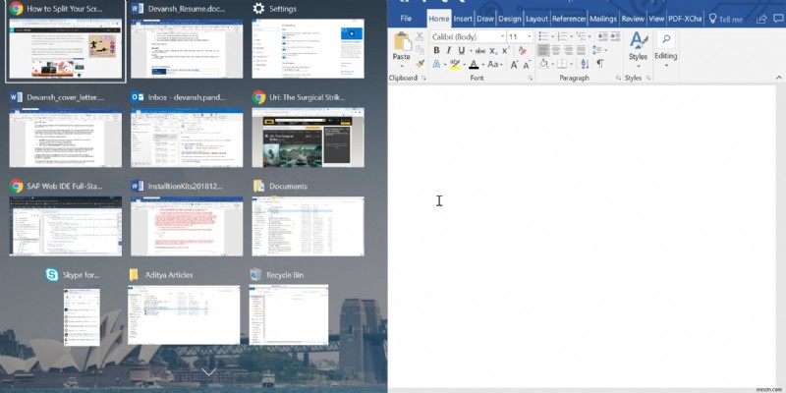The height and width of the screenshot is (393, 786).
Task: Select the Settings window thumbnail
Action: point(309,48)
